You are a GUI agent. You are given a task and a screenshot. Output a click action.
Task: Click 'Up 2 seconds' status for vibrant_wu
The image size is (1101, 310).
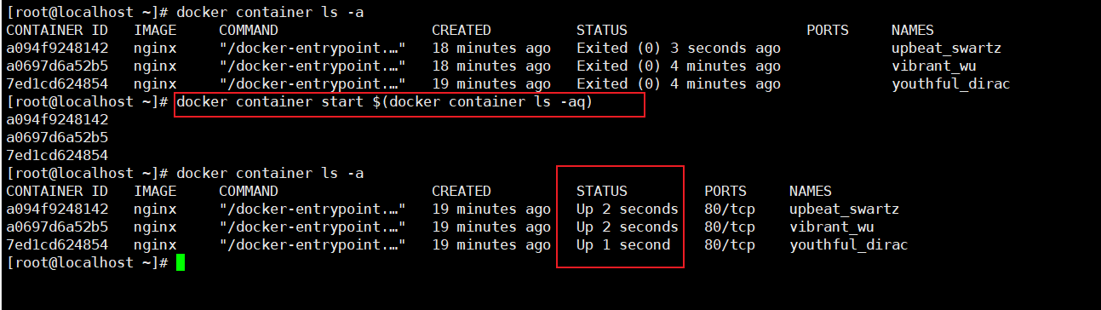[x=628, y=227]
